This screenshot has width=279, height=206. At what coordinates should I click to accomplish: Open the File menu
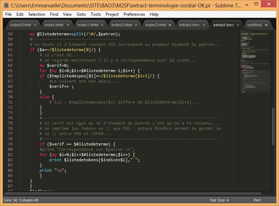(x=8, y=14)
